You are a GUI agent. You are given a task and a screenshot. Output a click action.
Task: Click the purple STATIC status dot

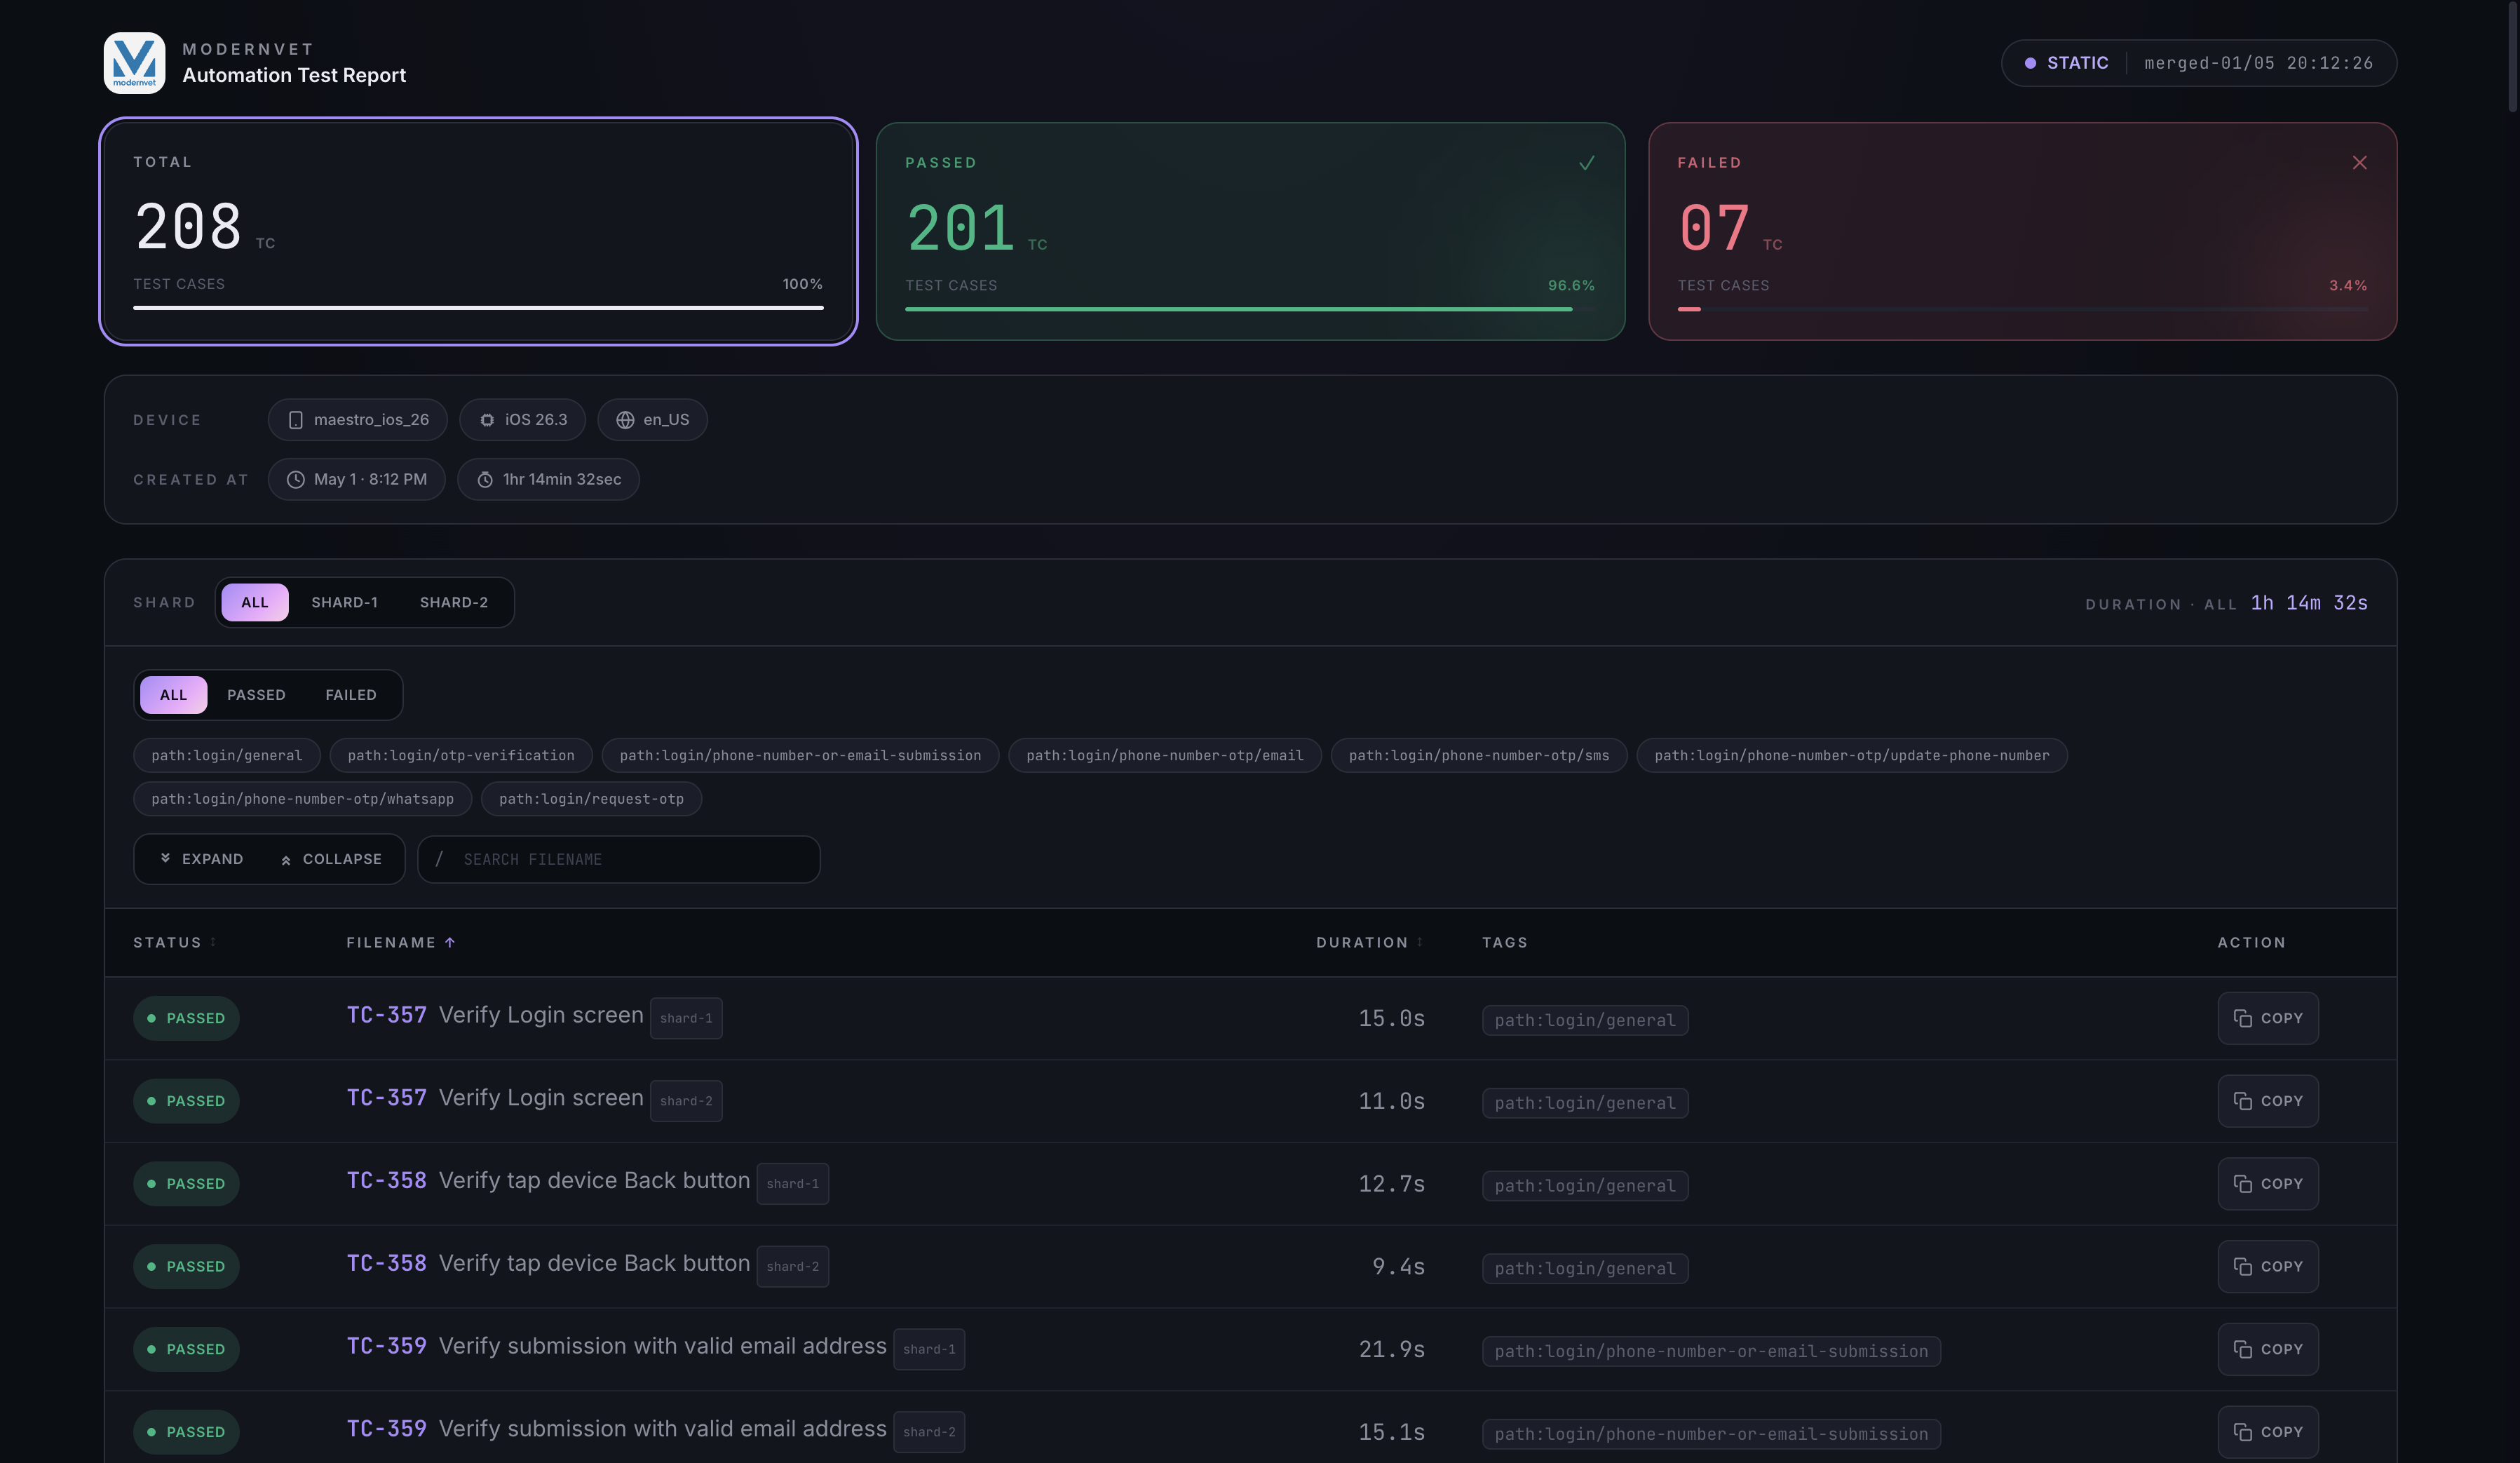[2030, 63]
